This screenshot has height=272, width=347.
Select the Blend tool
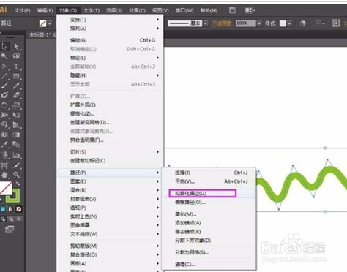coord(16,145)
